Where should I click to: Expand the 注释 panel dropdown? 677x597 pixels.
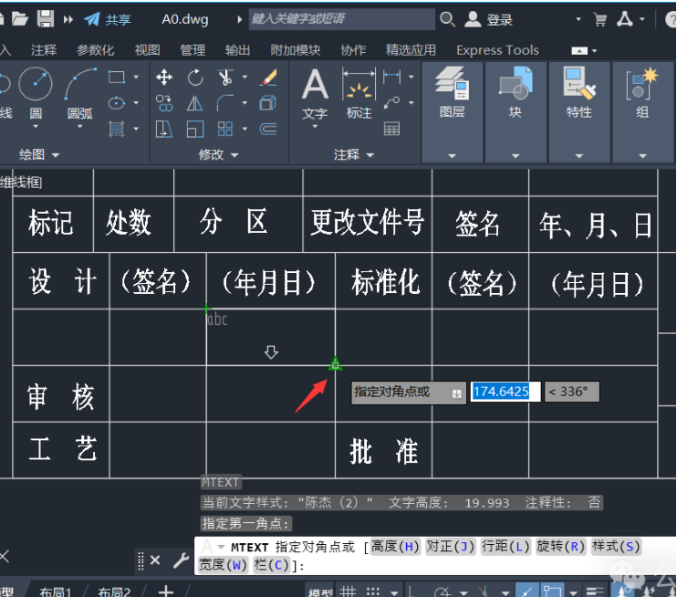click(370, 154)
